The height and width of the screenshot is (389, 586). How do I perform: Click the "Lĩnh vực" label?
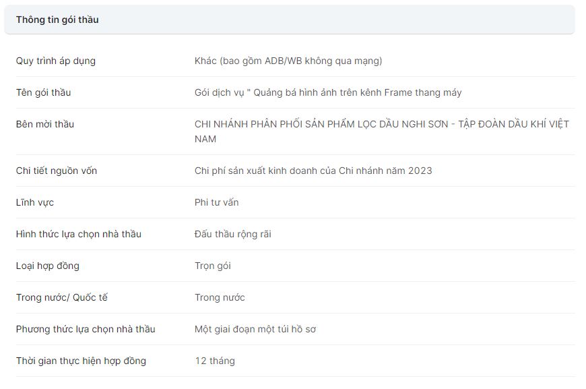(34, 202)
